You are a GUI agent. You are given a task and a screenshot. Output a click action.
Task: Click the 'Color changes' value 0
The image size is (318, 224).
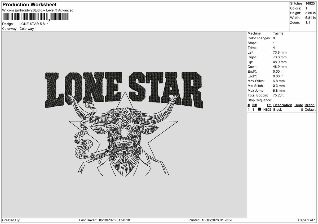coord(274,38)
